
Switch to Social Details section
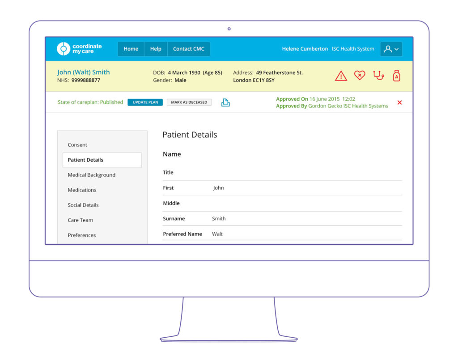pyautogui.click(x=83, y=205)
